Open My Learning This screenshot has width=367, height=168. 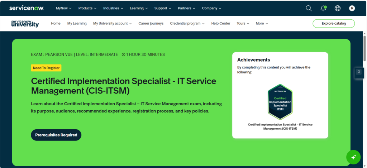click(x=77, y=23)
